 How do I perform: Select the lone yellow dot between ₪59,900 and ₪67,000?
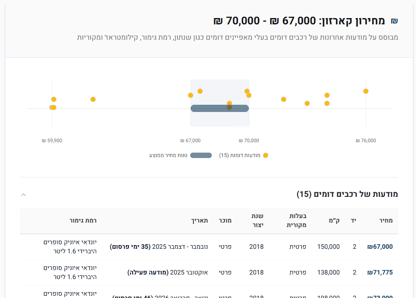93,99
